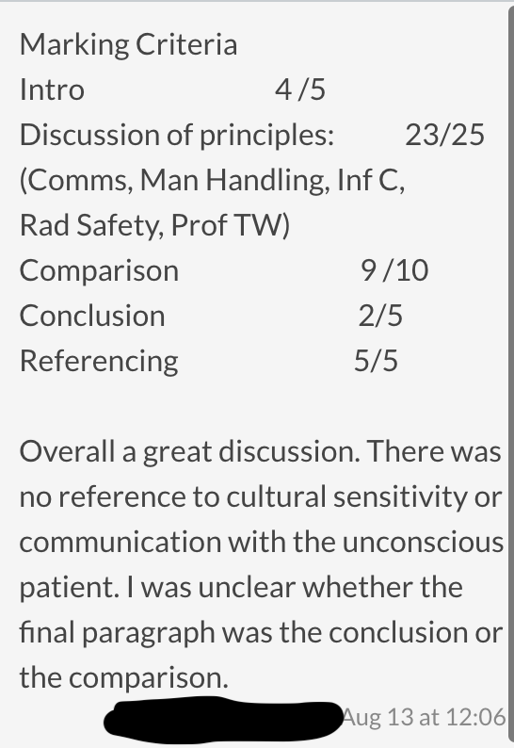
Task: Click the Rad Safety, Prof TW text
Action: coord(154,225)
